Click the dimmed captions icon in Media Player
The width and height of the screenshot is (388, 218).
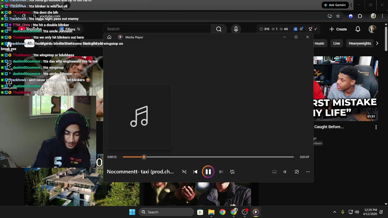(274, 172)
